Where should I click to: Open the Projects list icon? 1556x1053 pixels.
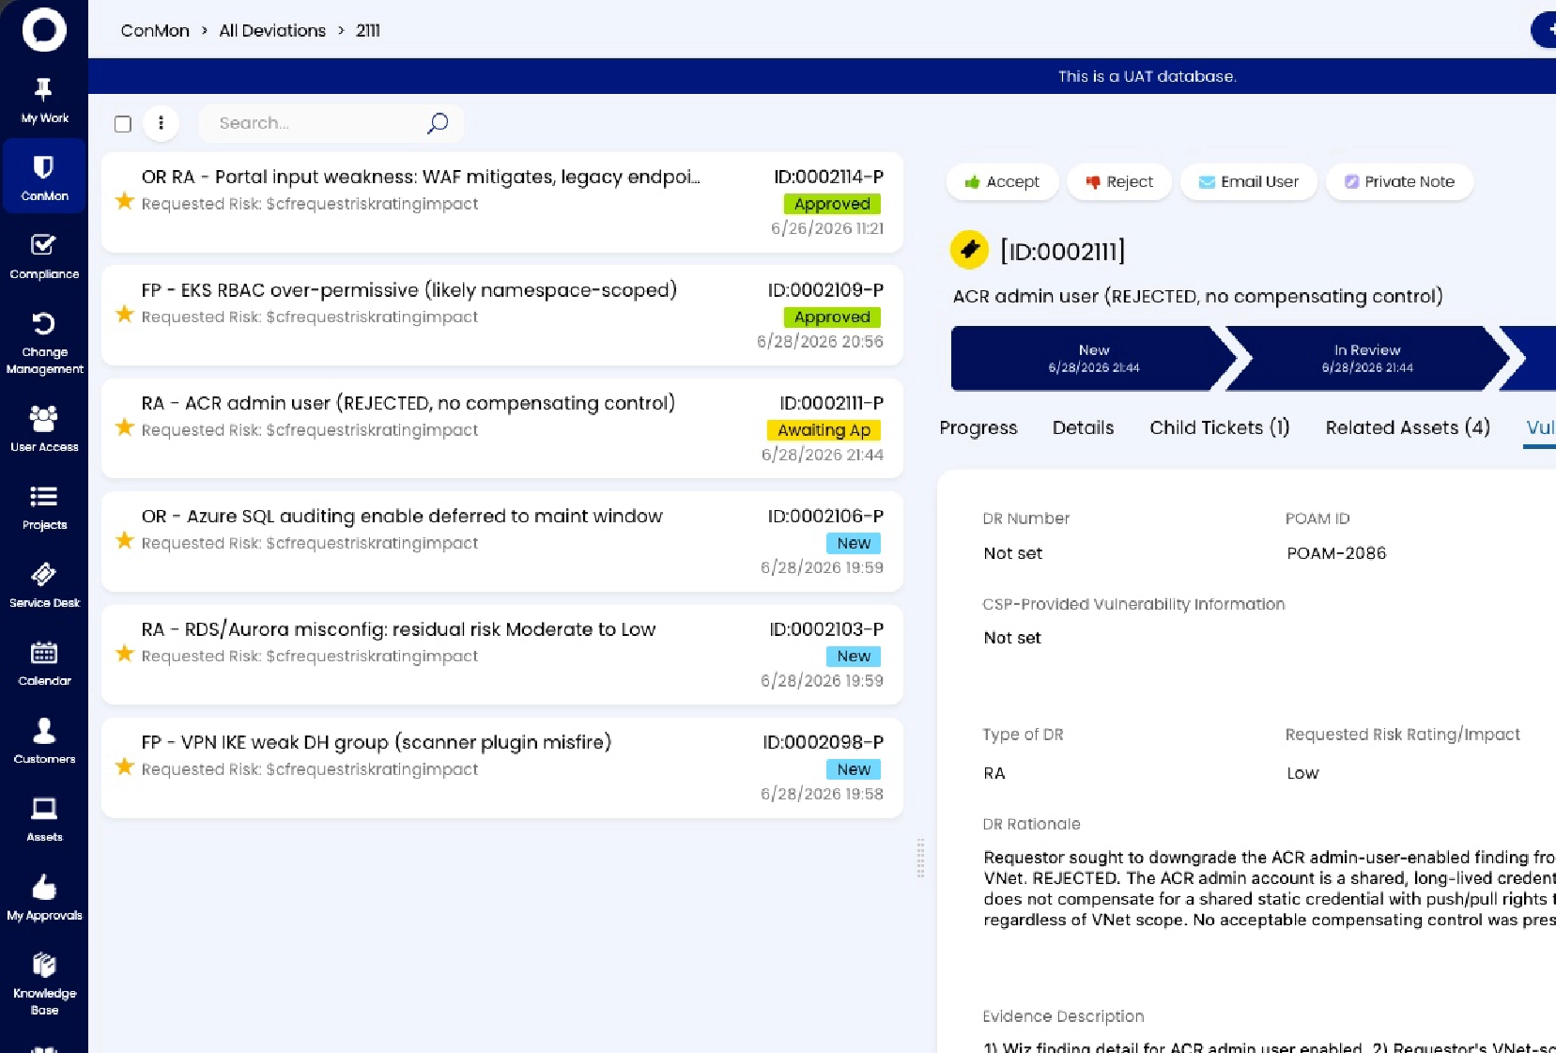44,507
